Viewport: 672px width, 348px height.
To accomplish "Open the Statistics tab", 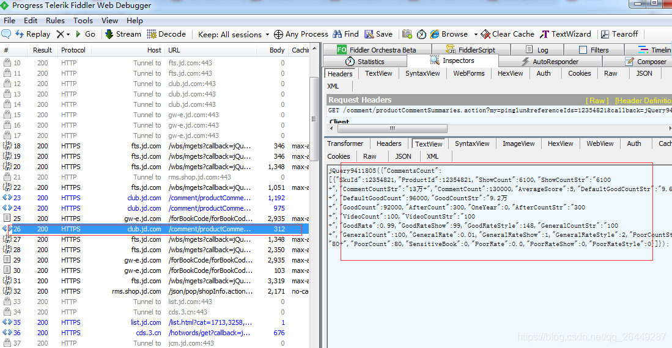I will 364,62.
